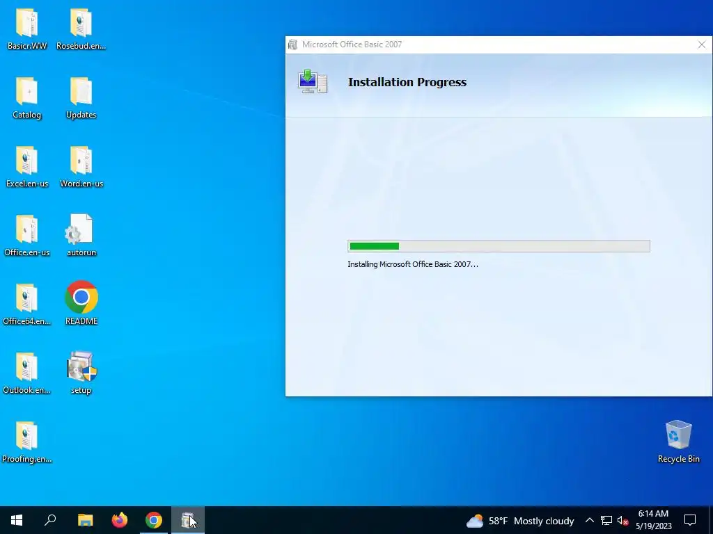The width and height of the screenshot is (713, 534).
Task: Launch Google Chrome from the taskbar
Action: tap(154, 520)
